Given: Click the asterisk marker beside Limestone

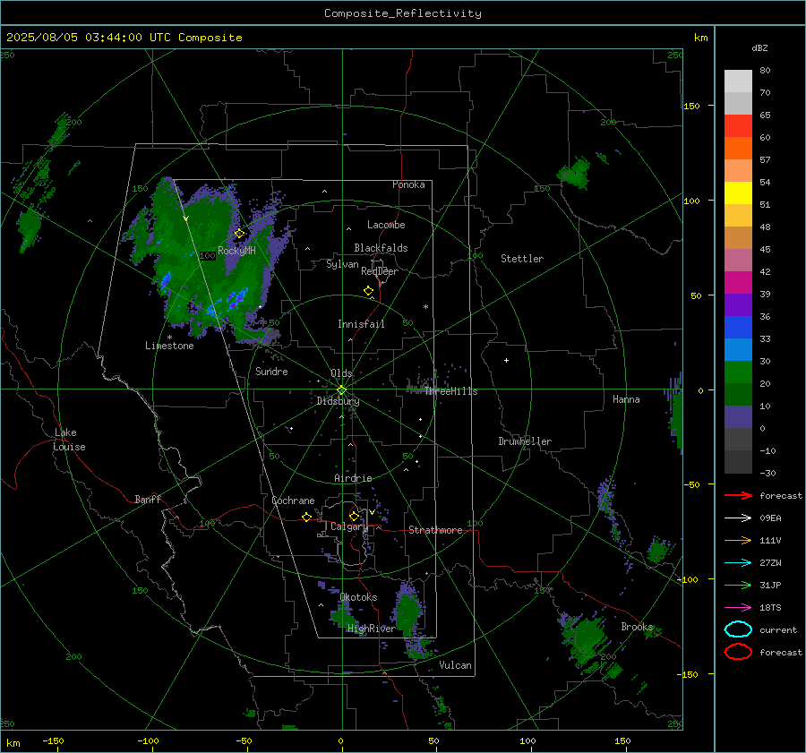Looking at the screenshot, I should pos(169,338).
